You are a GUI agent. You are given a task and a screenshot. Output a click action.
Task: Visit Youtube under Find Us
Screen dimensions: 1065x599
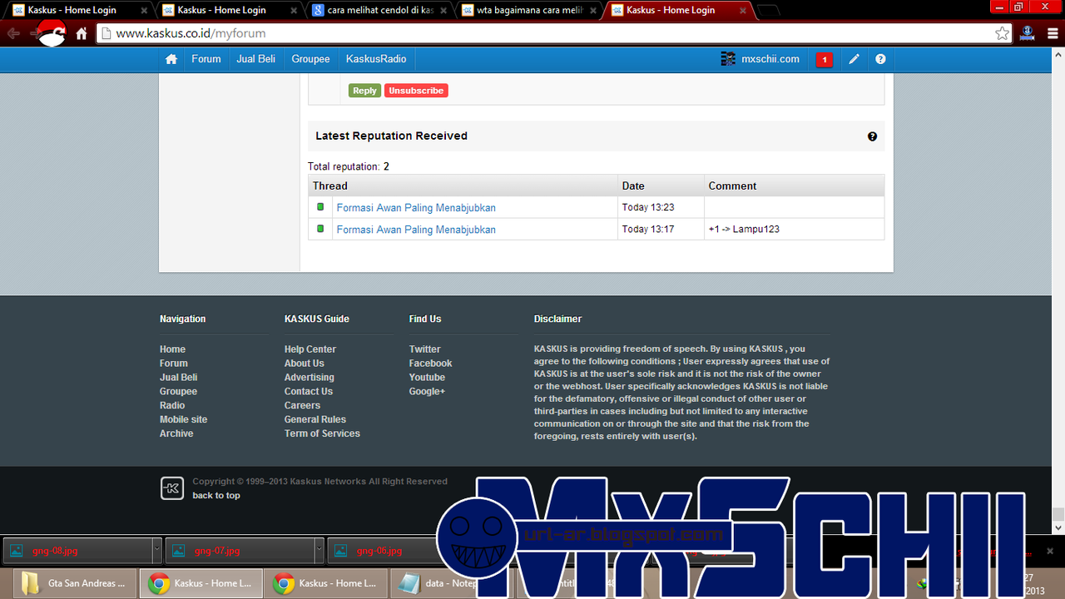click(x=427, y=378)
